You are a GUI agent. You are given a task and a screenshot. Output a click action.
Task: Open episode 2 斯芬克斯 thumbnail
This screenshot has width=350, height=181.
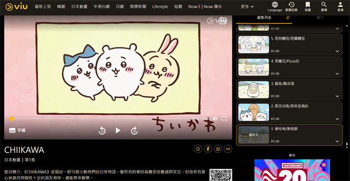(x=253, y=112)
